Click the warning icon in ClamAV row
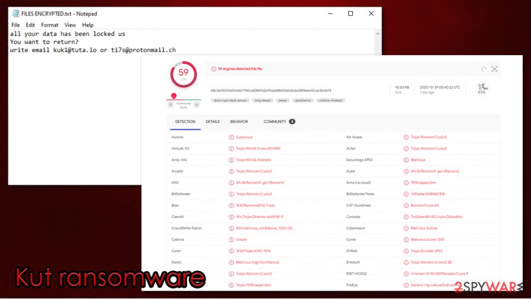Screen dimensions: 531x299 (x=231, y=217)
